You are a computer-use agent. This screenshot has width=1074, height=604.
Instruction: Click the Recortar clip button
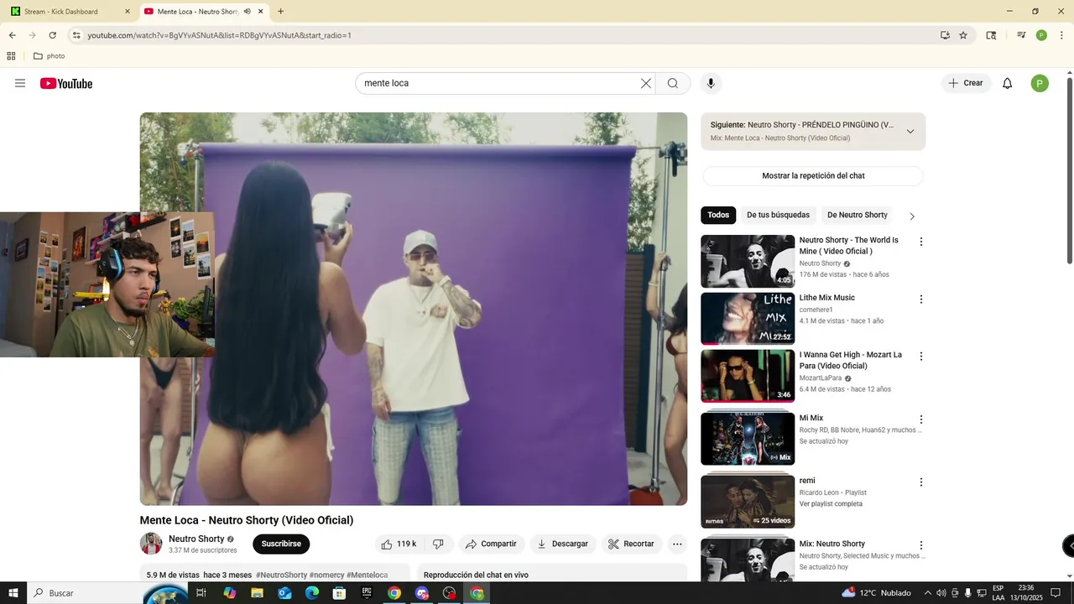click(631, 544)
